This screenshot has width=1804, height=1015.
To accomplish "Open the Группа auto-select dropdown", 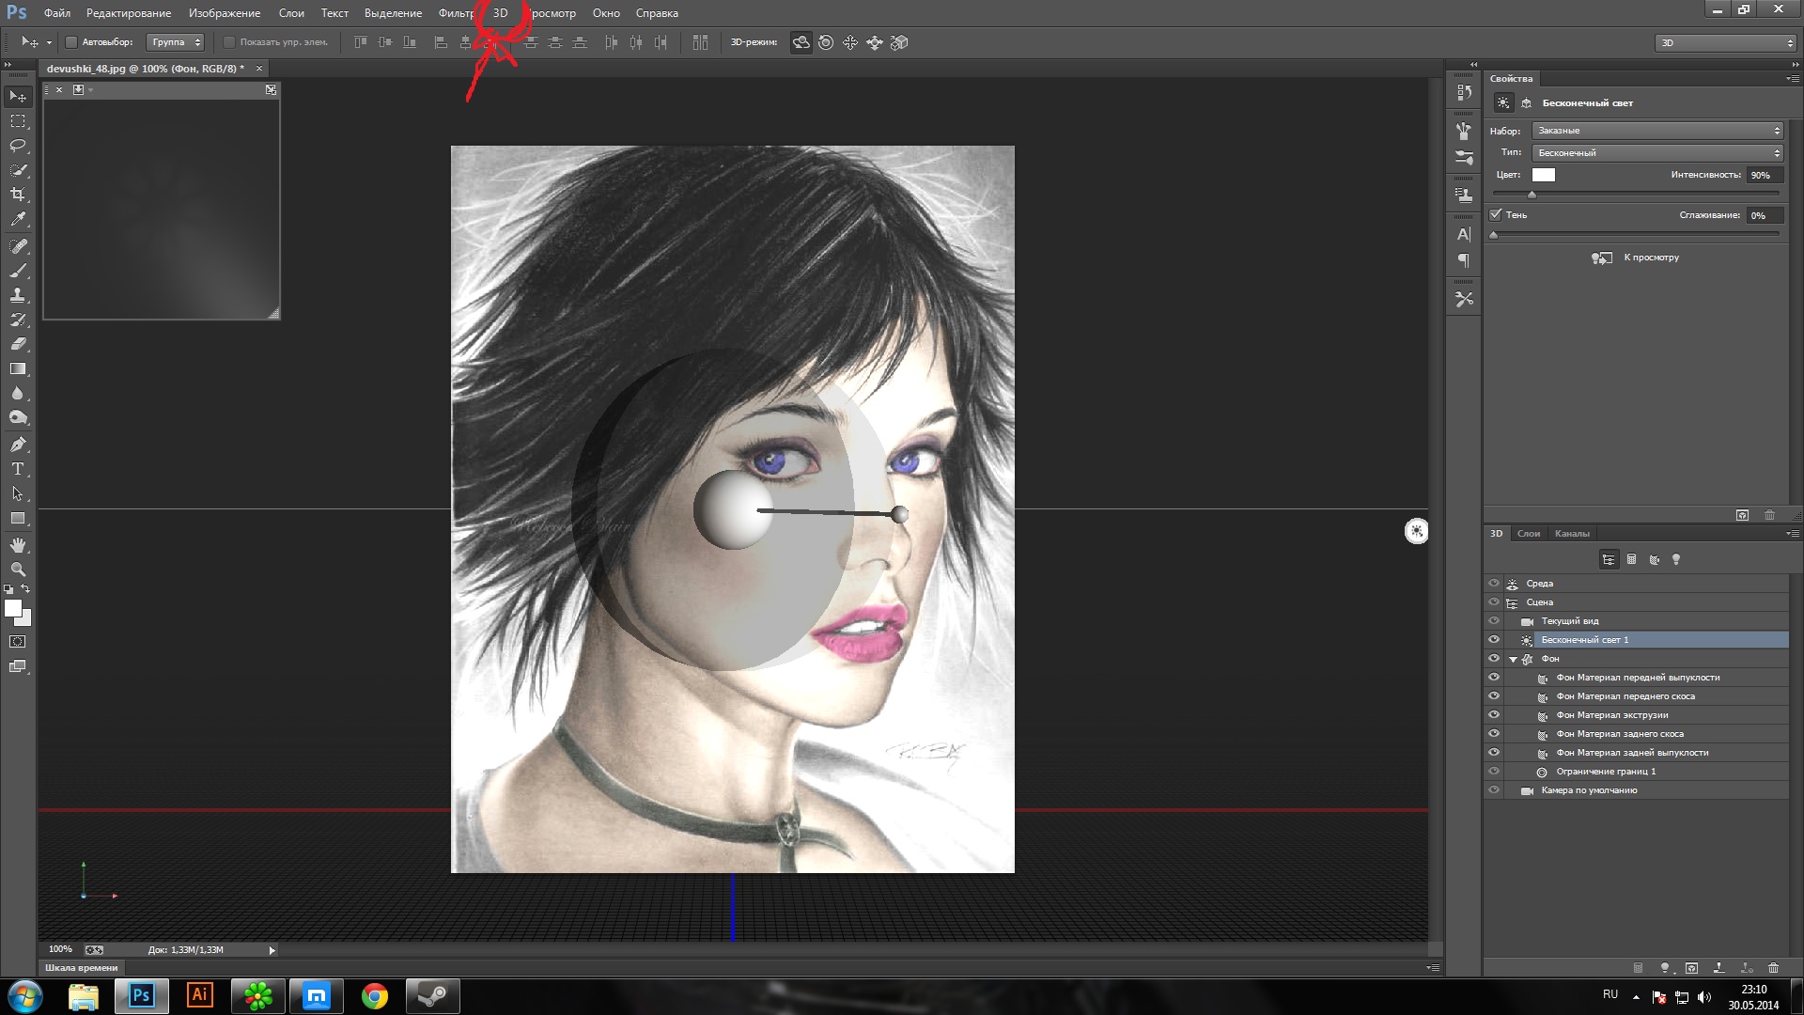I will point(176,42).
